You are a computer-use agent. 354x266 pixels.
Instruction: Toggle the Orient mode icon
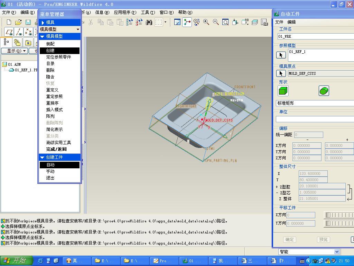[197, 22]
